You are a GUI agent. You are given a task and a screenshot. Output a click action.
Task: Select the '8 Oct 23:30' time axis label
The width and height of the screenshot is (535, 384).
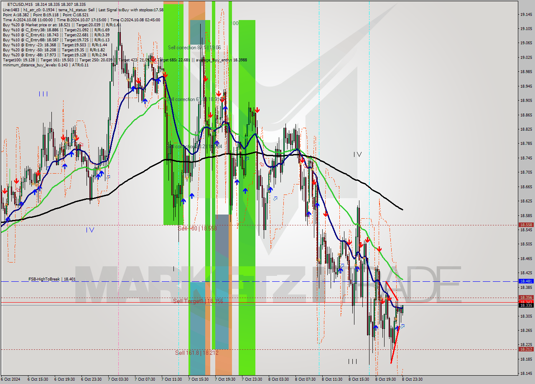(413, 379)
